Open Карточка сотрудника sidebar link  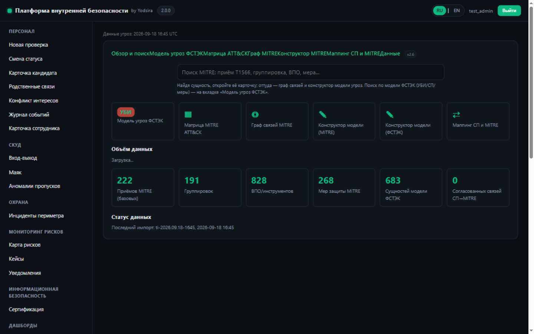click(x=34, y=128)
